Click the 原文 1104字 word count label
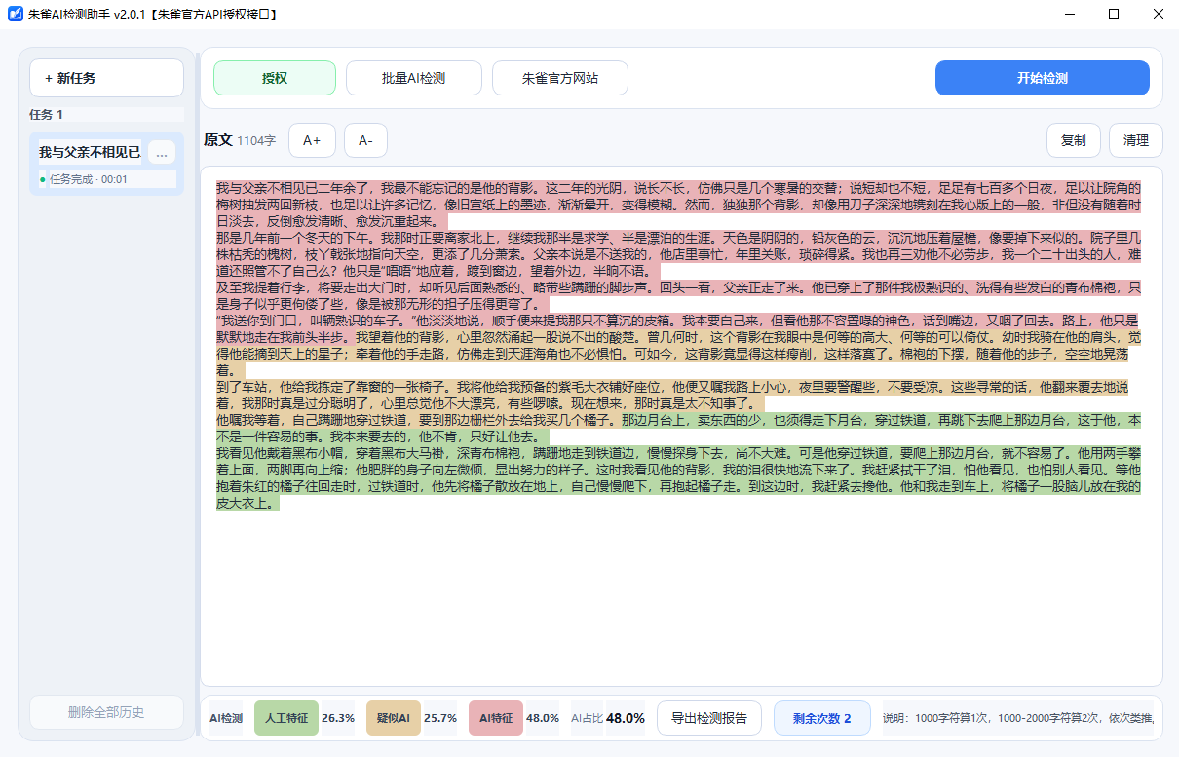The width and height of the screenshot is (1179, 757). (240, 140)
